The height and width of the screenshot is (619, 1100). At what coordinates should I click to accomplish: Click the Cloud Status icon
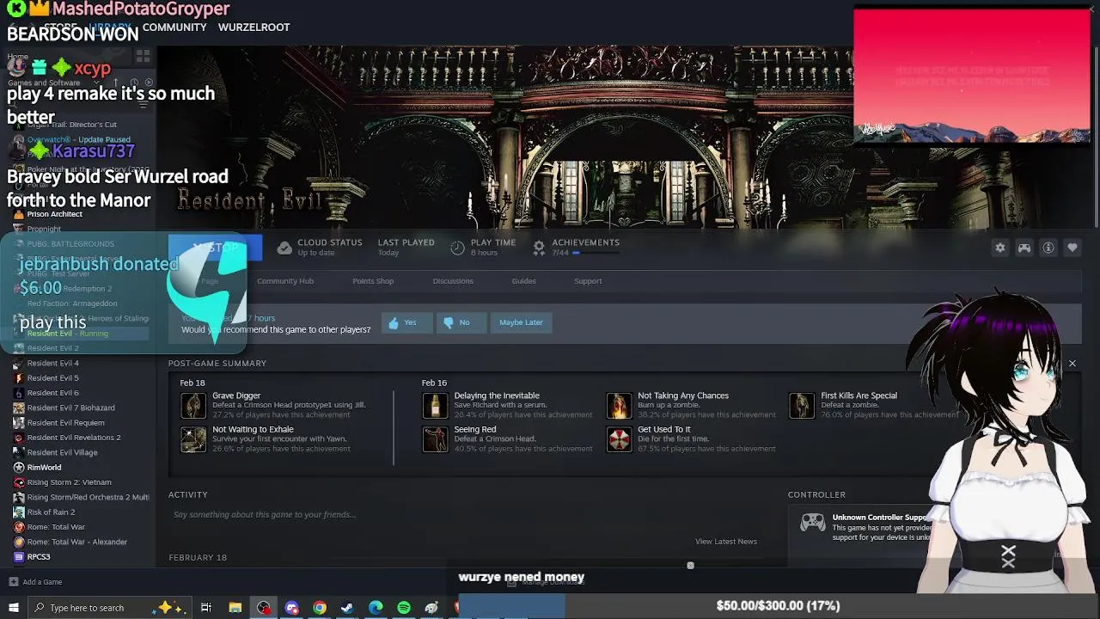point(284,248)
